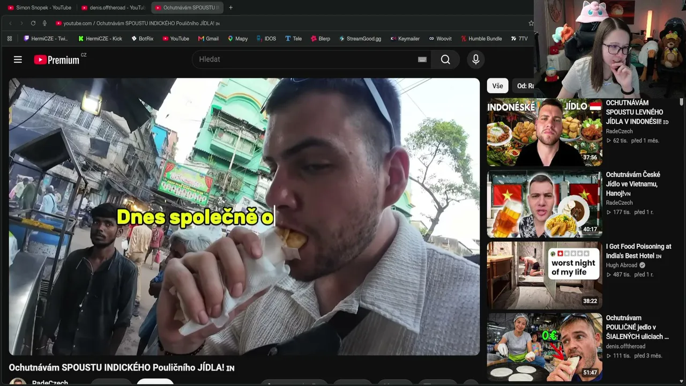Start voice search with microphone icon

click(x=475, y=60)
